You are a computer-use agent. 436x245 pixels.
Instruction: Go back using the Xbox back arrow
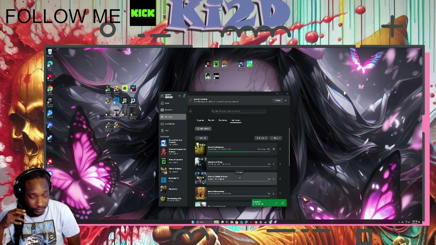190,111
